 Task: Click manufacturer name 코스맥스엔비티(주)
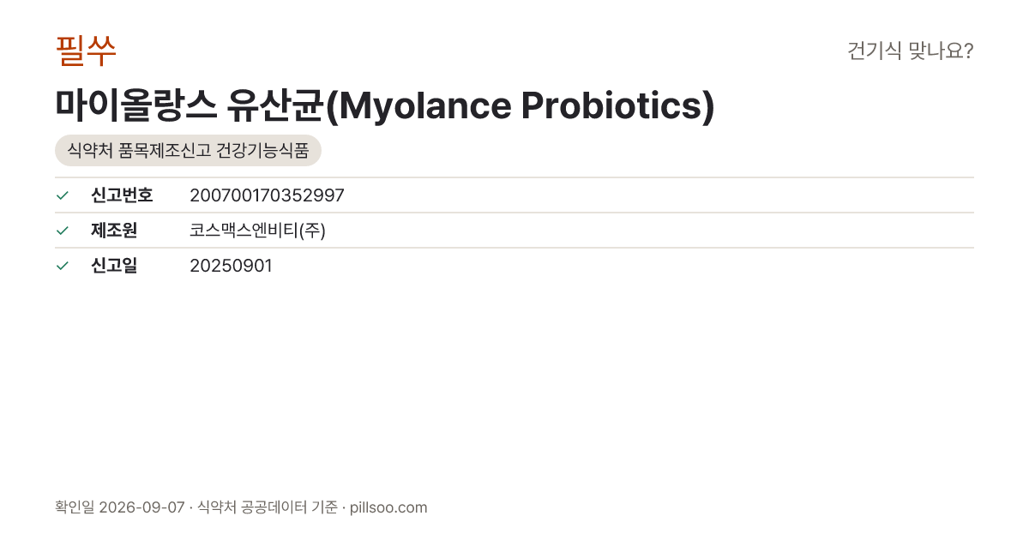click(257, 231)
